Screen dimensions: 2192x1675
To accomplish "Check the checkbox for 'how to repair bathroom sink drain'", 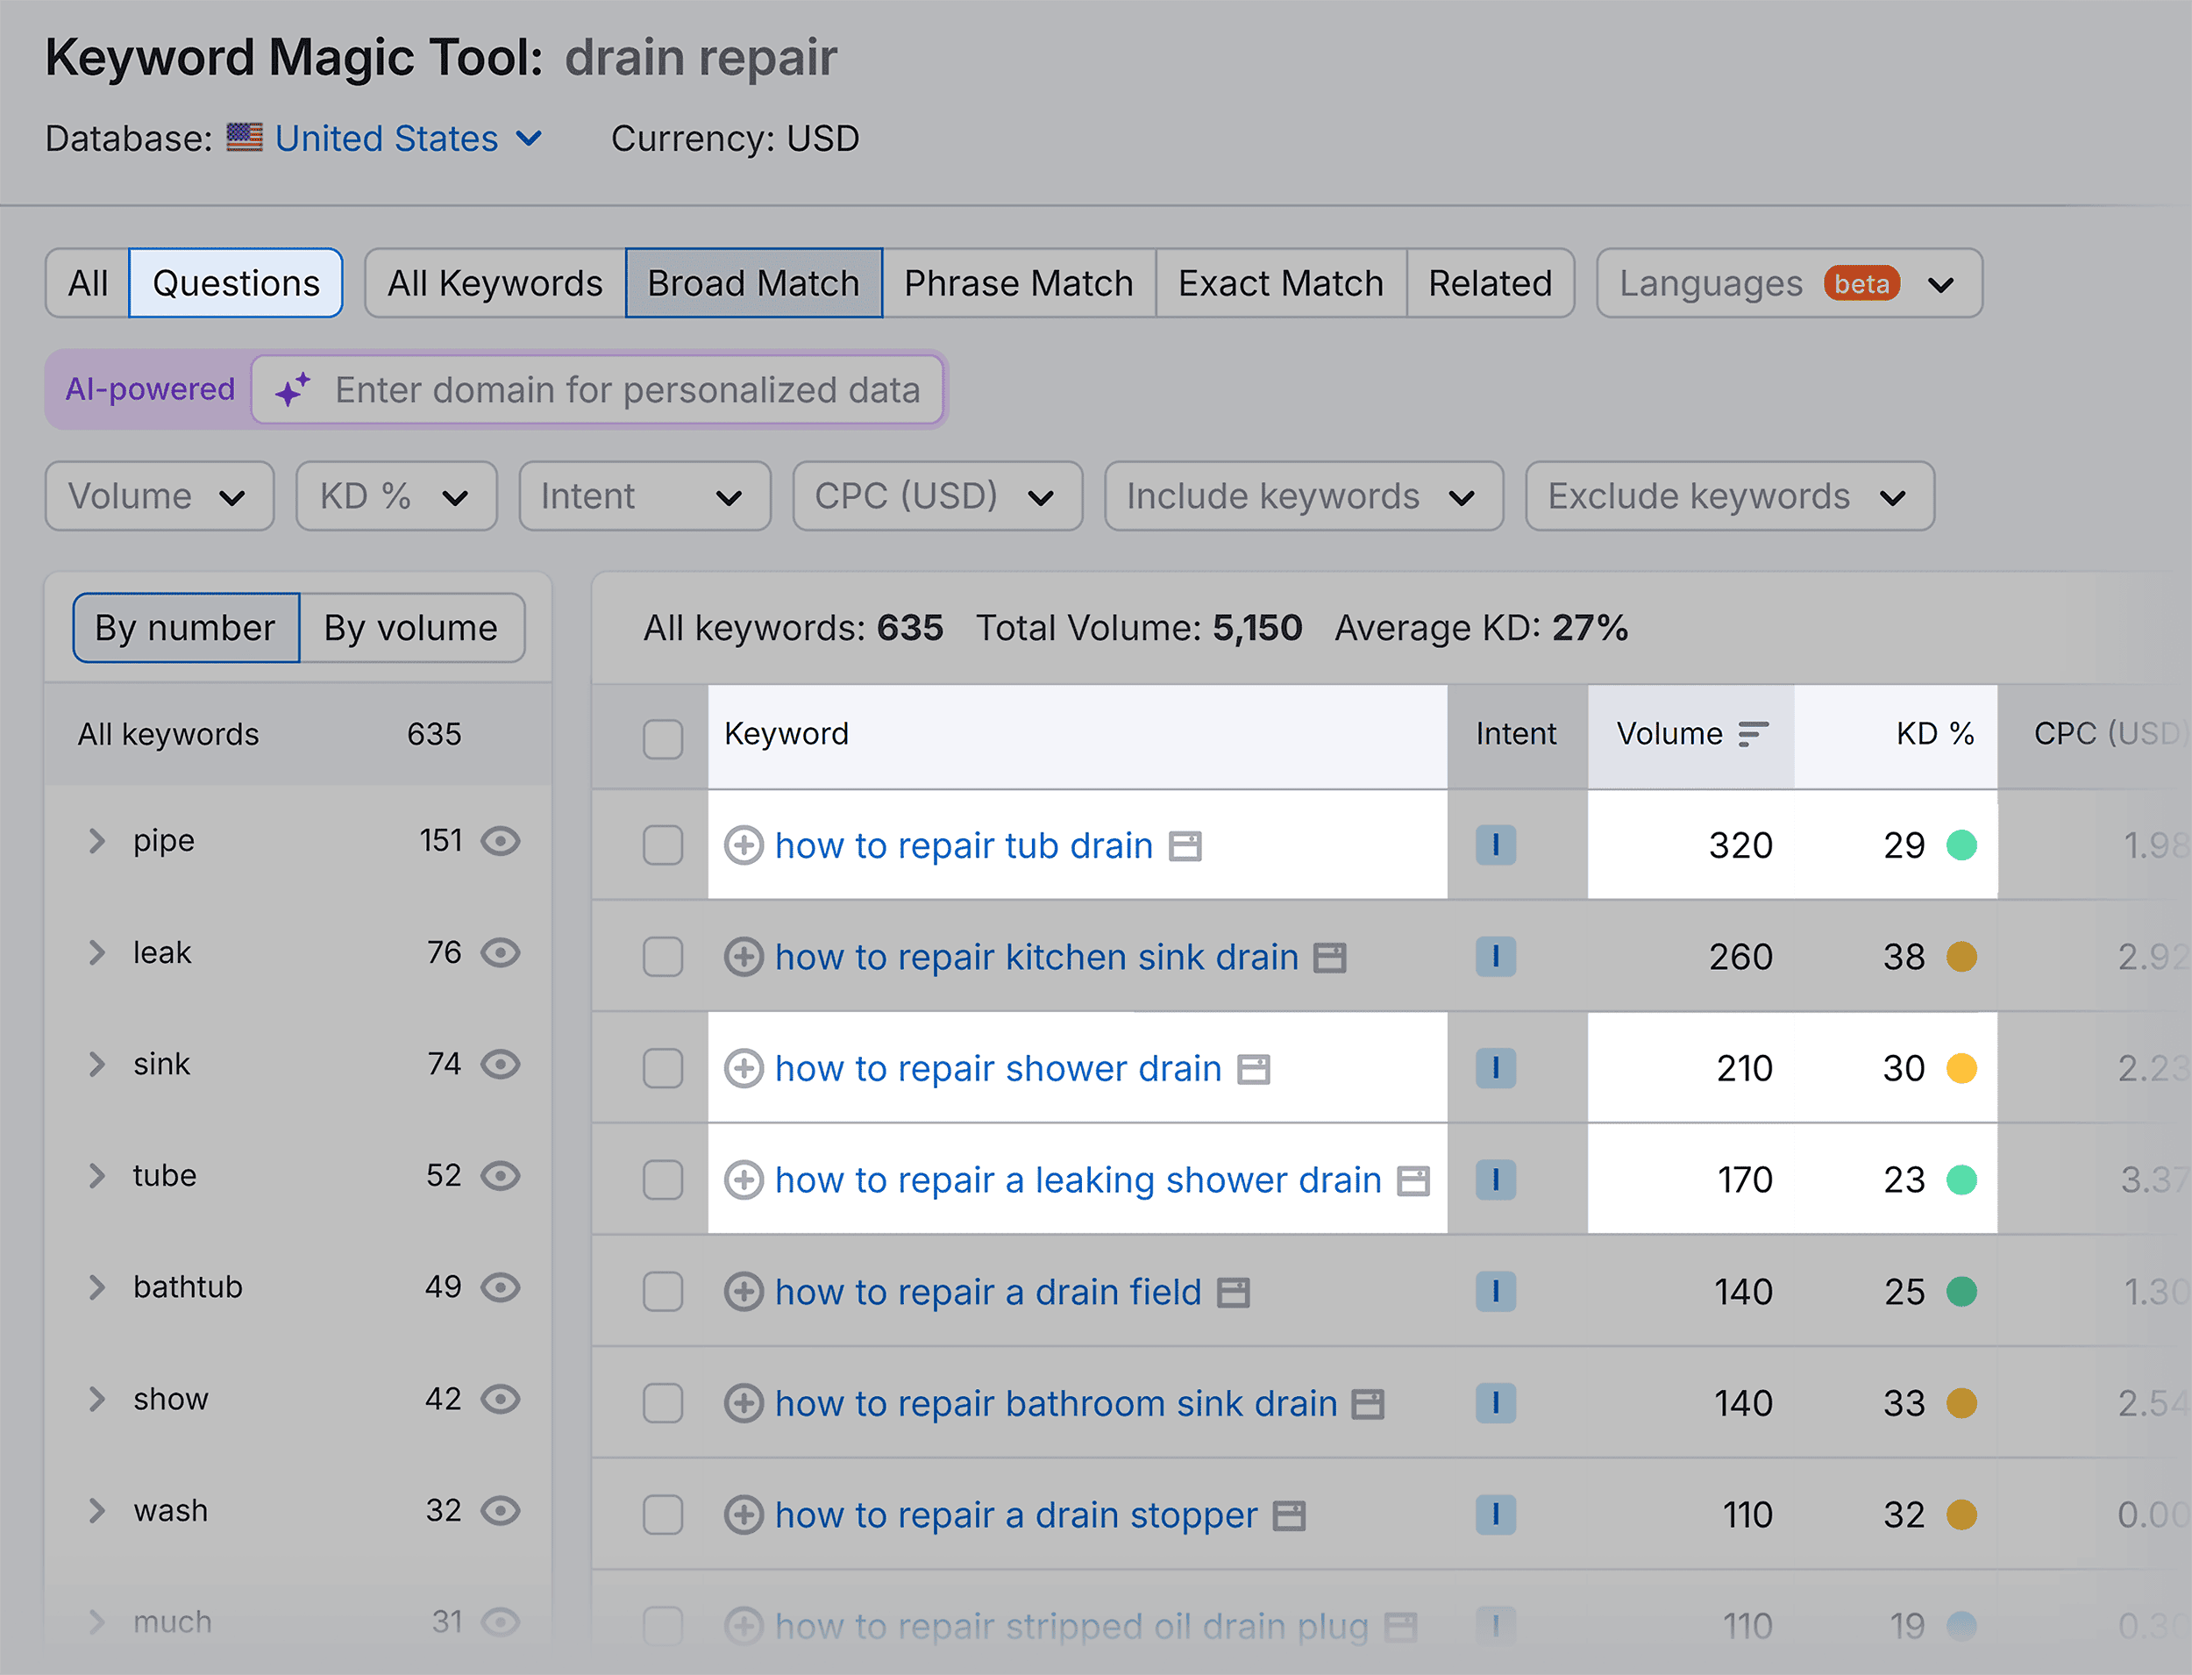I will click(662, 1403).
